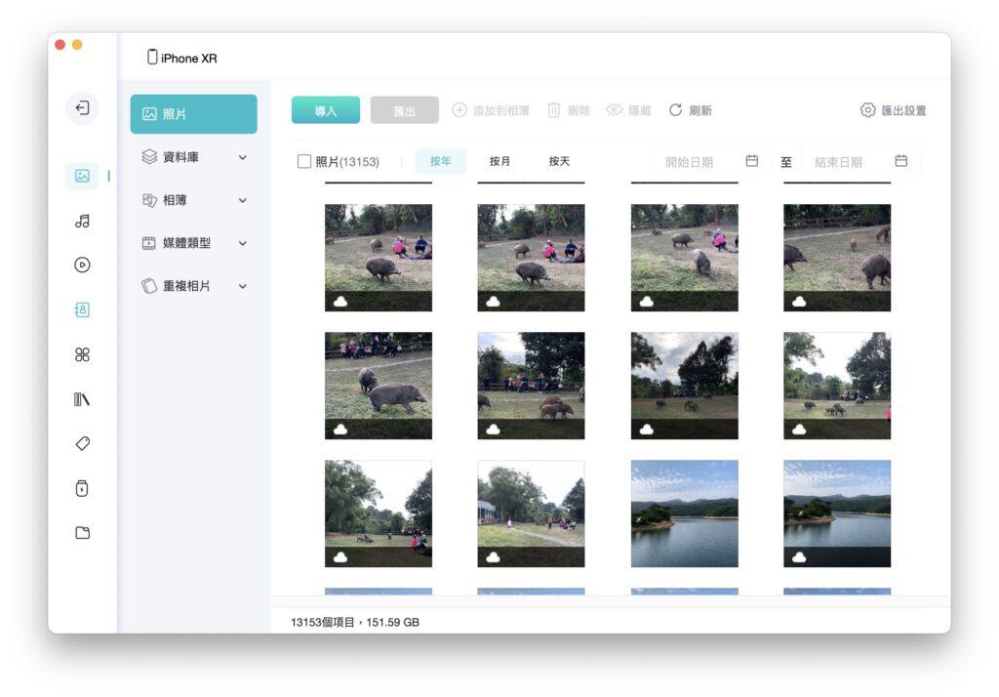Select the contacts icon in the sidebar
The image size is (999, 697).
tap(82, 309)
